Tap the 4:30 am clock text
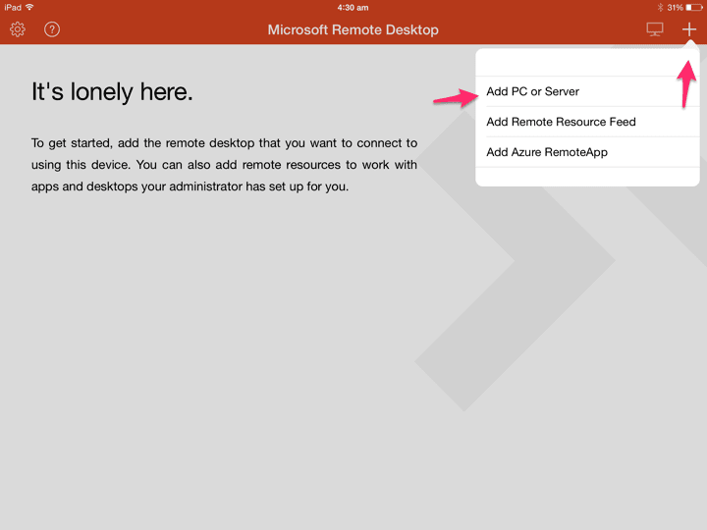 pyautogui.click(x=353, y=8)
